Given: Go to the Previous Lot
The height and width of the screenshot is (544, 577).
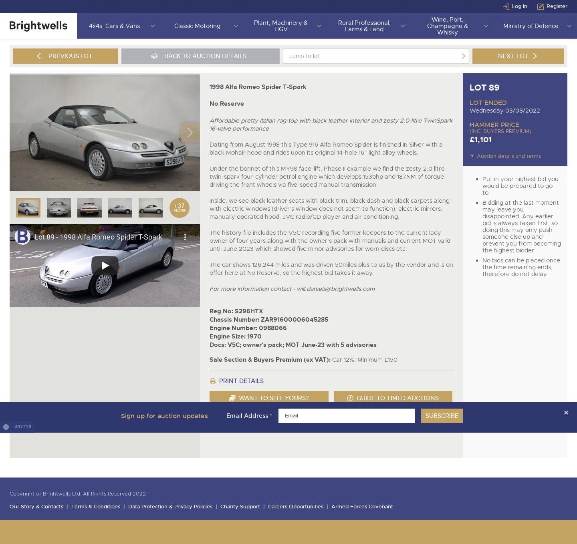Looking at the screenshot, I should [65, 56].
